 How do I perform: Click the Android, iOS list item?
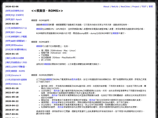click(54, 53)
